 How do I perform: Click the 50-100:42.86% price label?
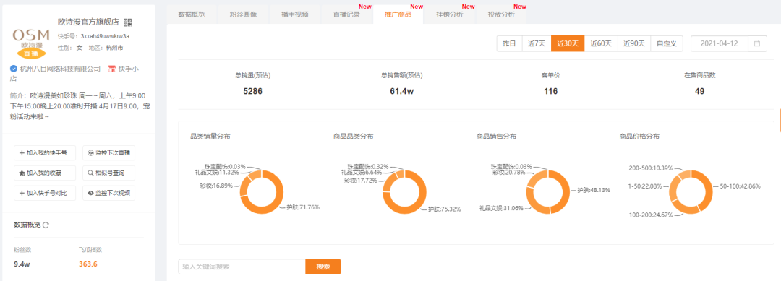tap(741, 186)
